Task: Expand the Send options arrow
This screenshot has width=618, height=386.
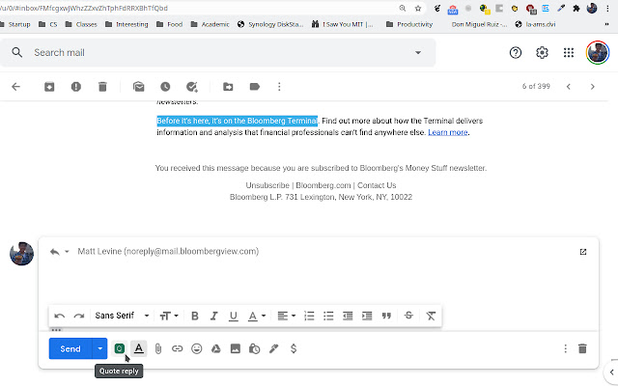Action: coord(98,348)
